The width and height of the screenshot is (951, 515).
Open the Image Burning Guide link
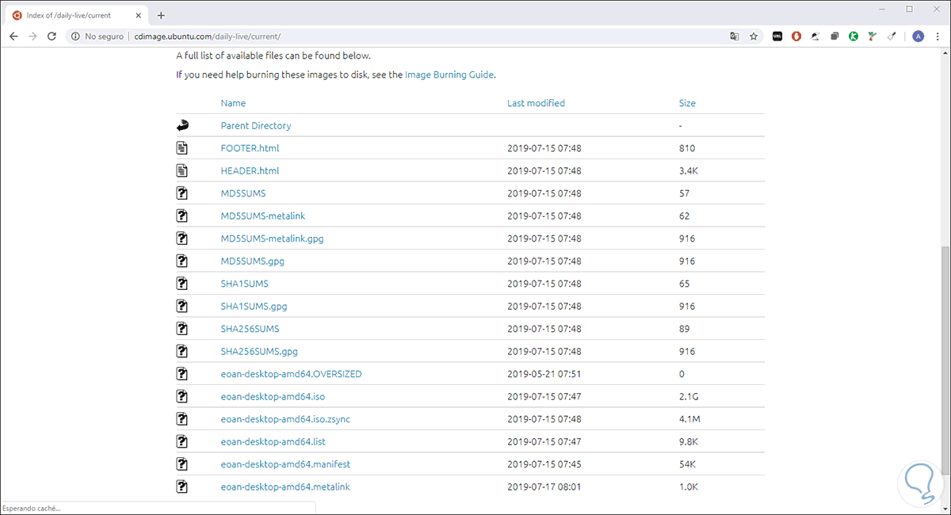click(x=449, y=74)
